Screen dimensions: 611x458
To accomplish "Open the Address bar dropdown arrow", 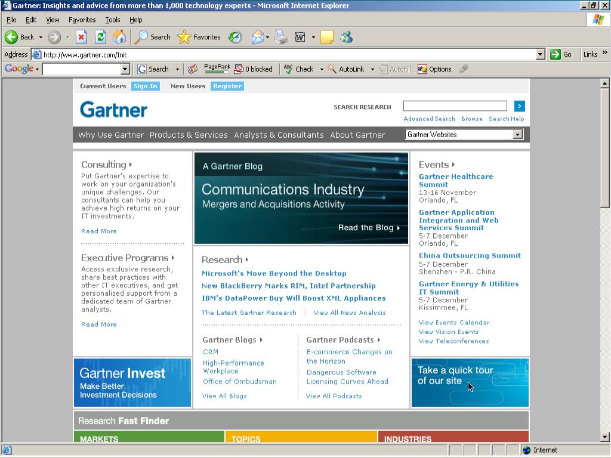I will point(540,54).
